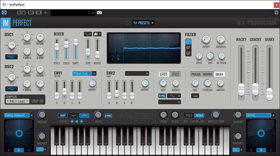Select the HP filter type button
Image resolution: width=280 pixels, height=156 pixels.
(x=188, y=53)
